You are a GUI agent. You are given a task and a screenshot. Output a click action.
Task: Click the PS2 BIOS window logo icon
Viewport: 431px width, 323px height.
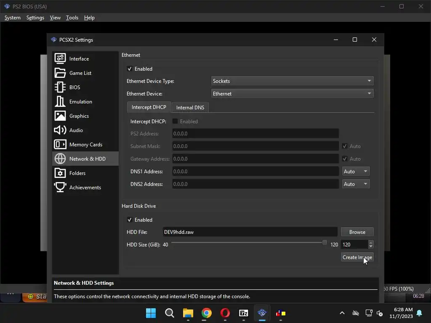coord(7,6)
